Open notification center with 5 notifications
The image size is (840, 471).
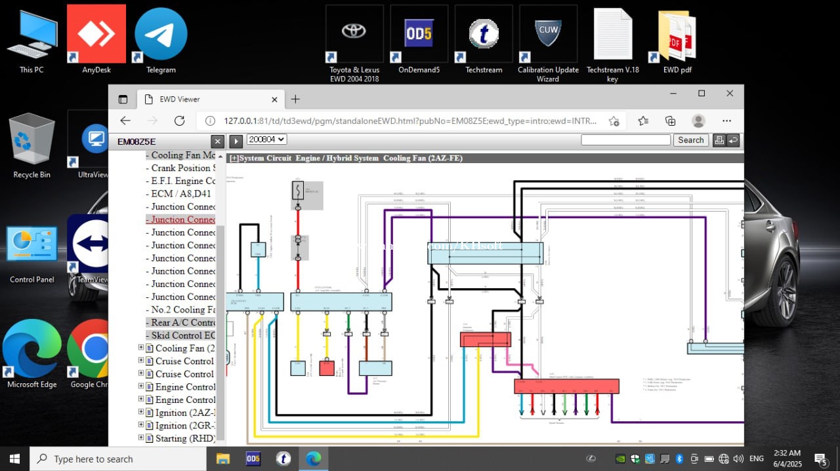[820, 459]
